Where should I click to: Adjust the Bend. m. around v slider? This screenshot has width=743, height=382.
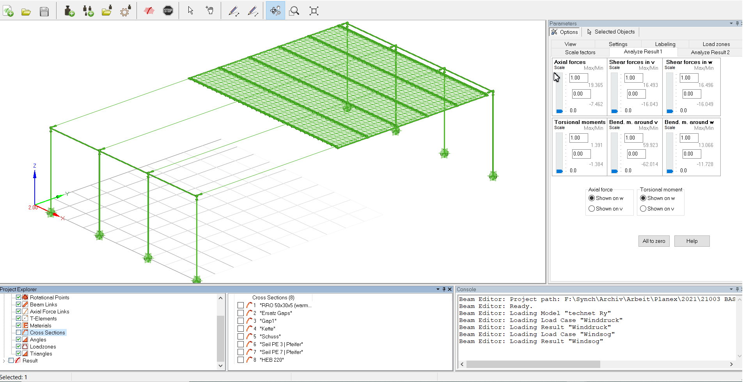click(x=614, y=171)
